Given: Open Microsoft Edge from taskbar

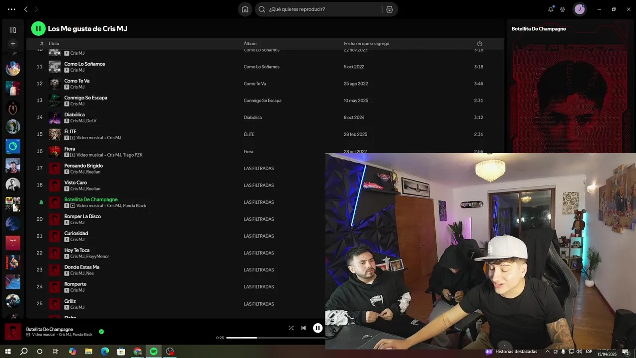Looking at the screenshot, I should click(105, 351).
